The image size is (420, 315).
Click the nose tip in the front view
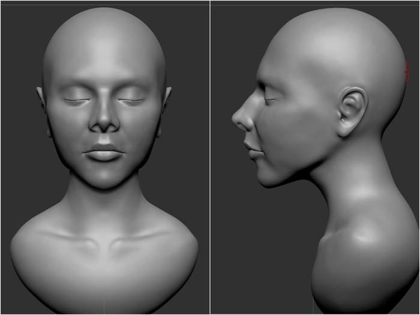coord(104,124)
